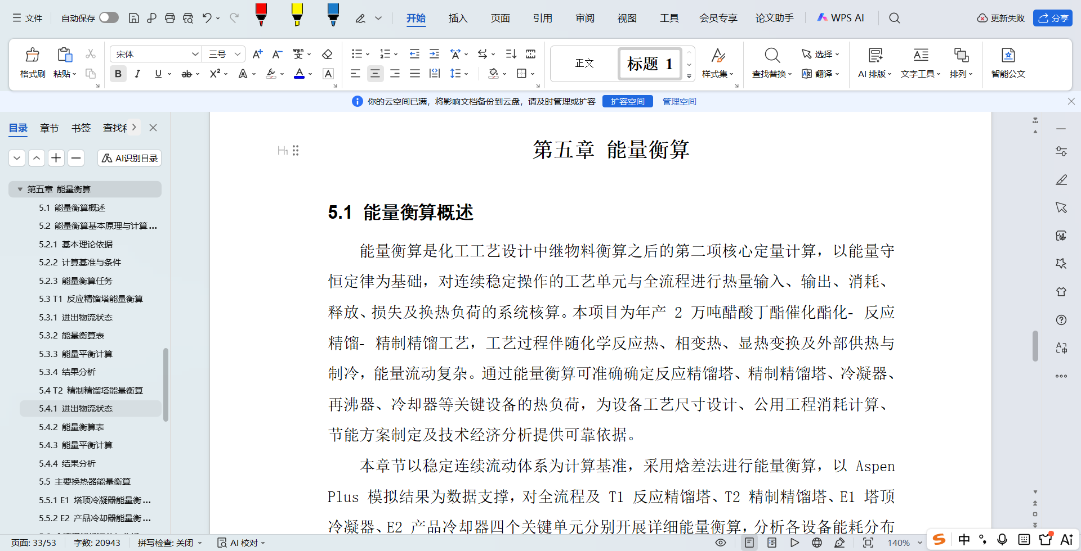Toggle eye protection mode icon
1081x551 pixels.
coord(720,543)
